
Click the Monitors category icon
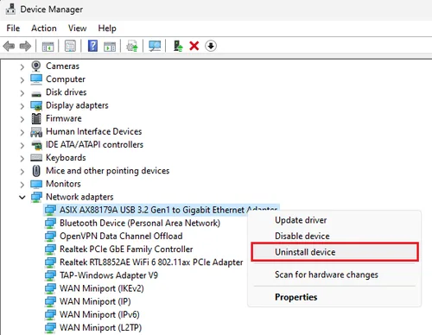point(36,184)
